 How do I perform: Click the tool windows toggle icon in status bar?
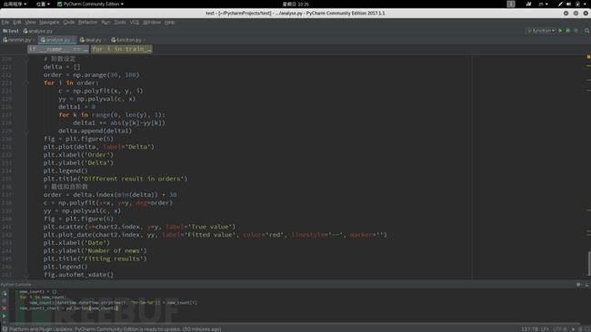pyautogui.click(x=5, y=329)
